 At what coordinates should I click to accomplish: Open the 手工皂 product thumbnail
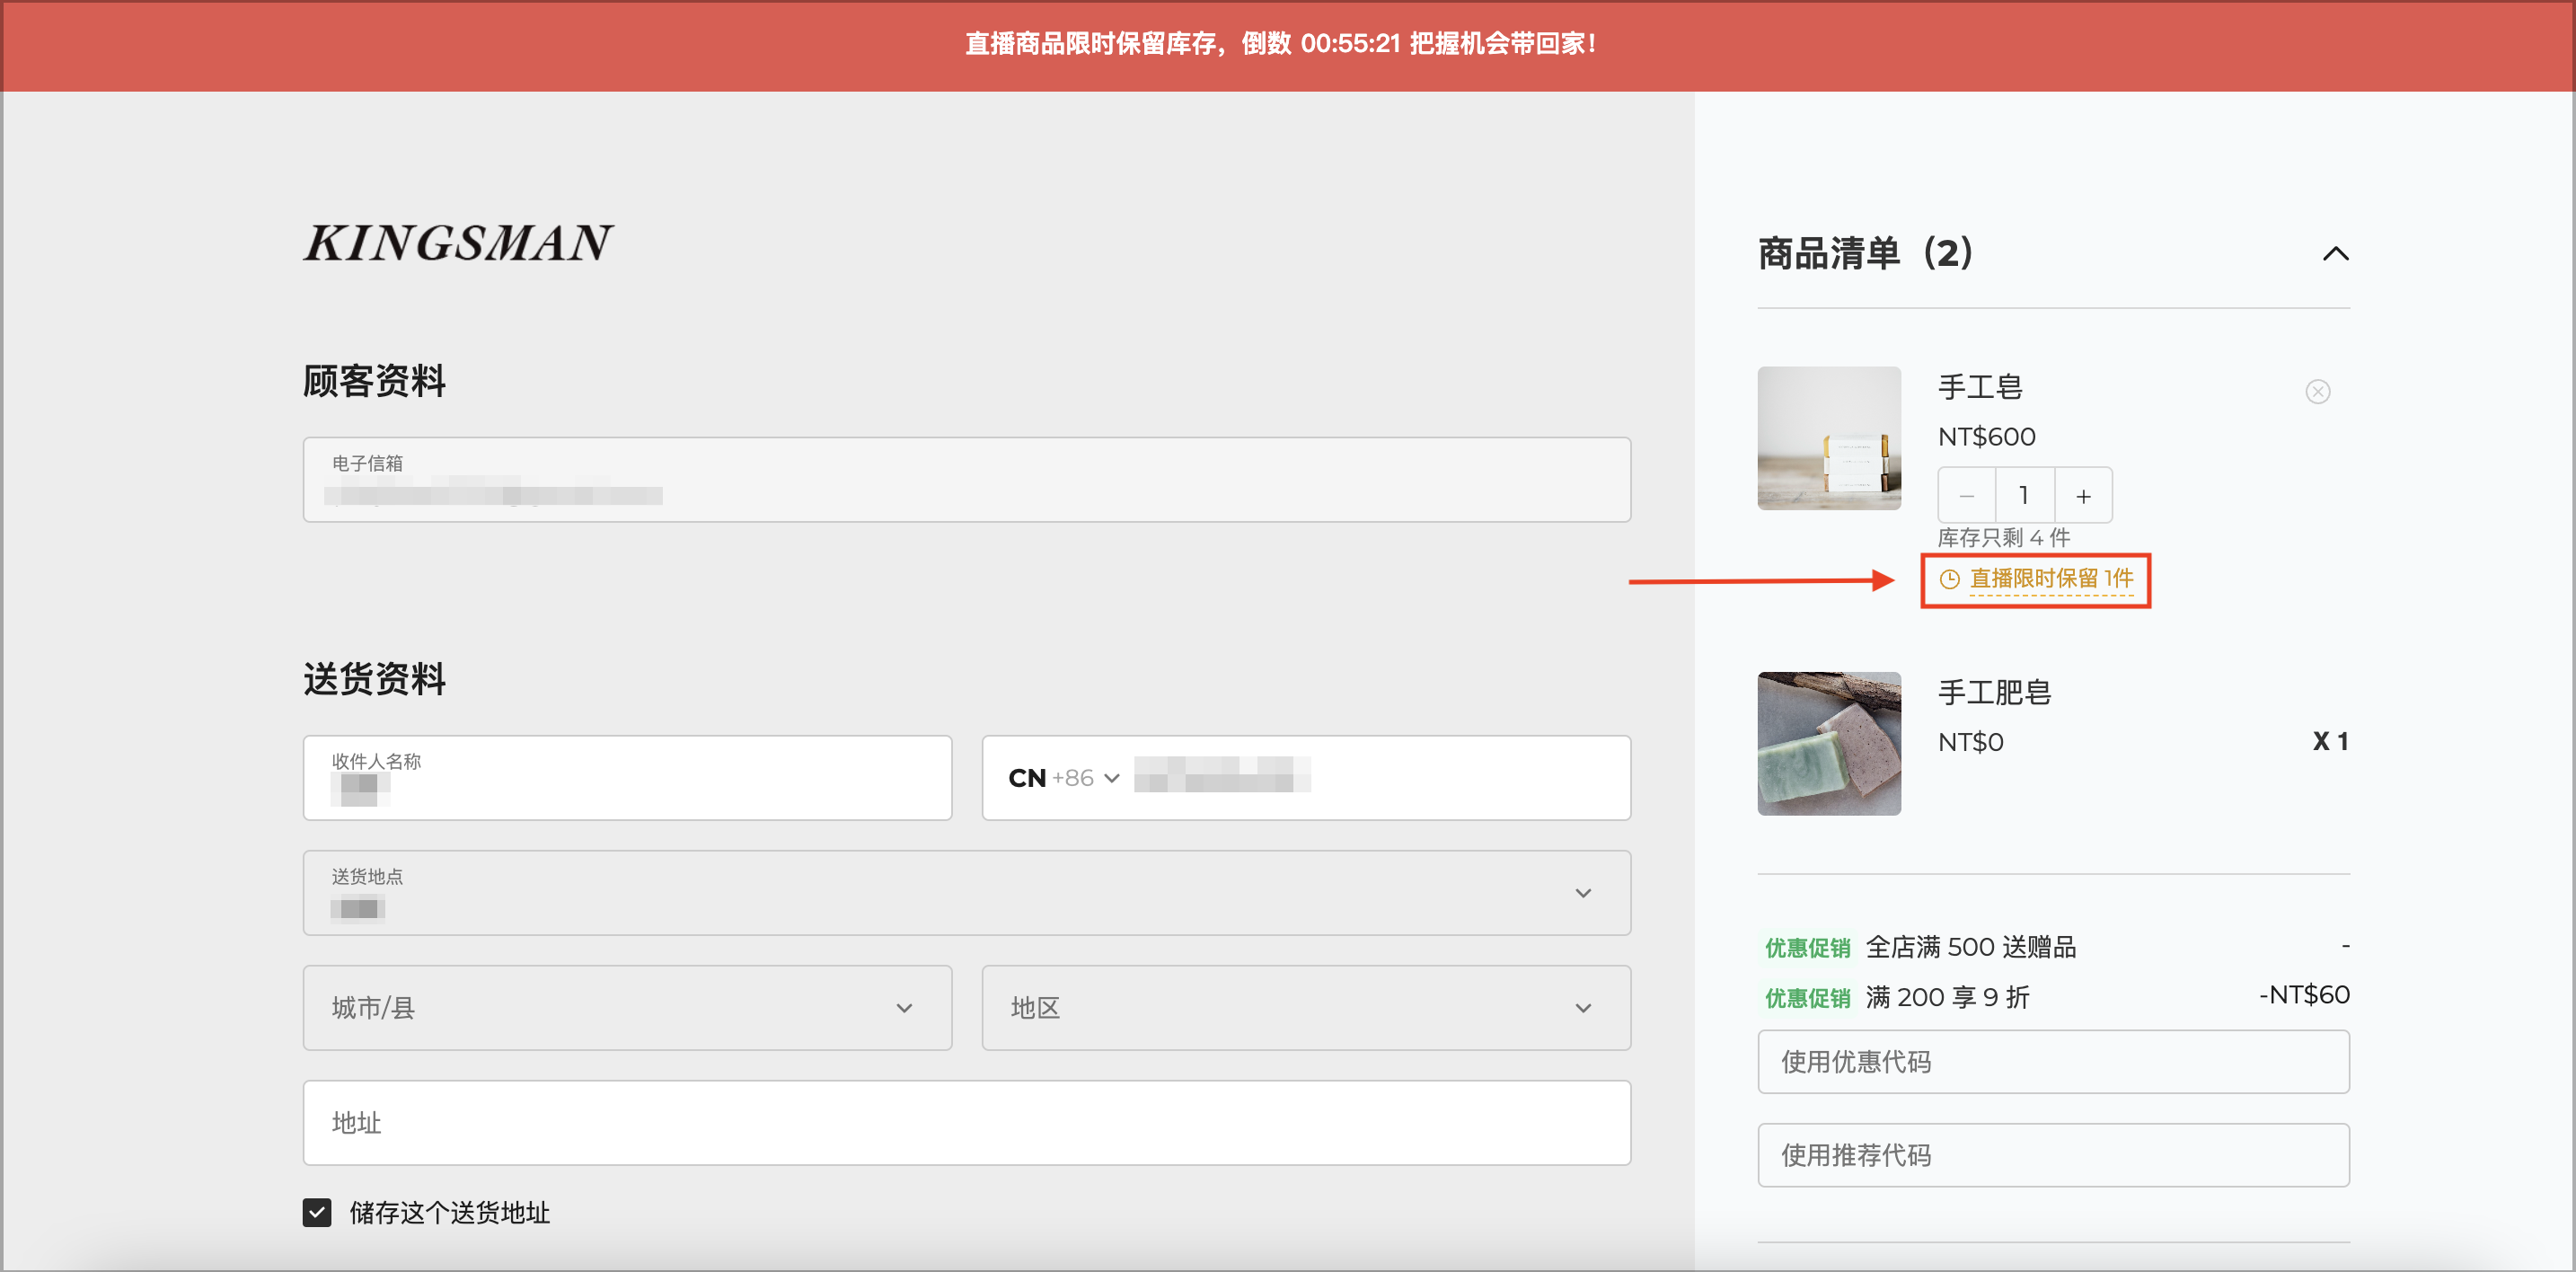click(1829, 438)
